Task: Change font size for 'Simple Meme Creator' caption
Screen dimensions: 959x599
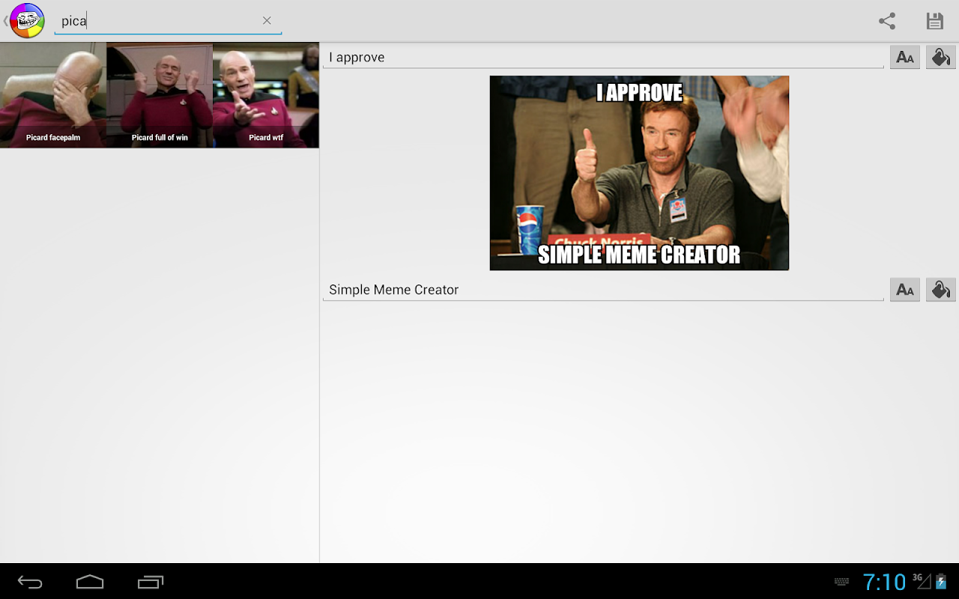Action: (x=905, y=290)
